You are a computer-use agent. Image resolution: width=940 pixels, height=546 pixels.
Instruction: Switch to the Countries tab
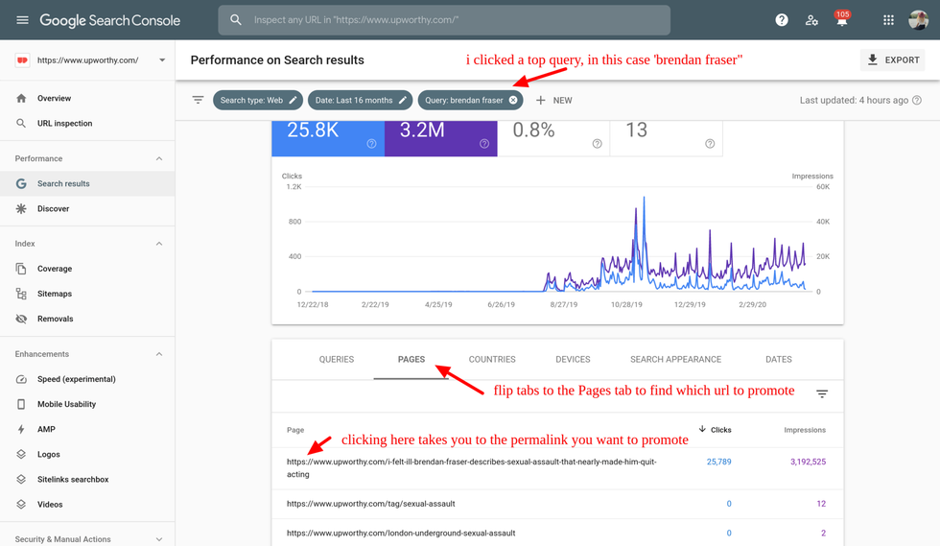[x=492, y=360]
